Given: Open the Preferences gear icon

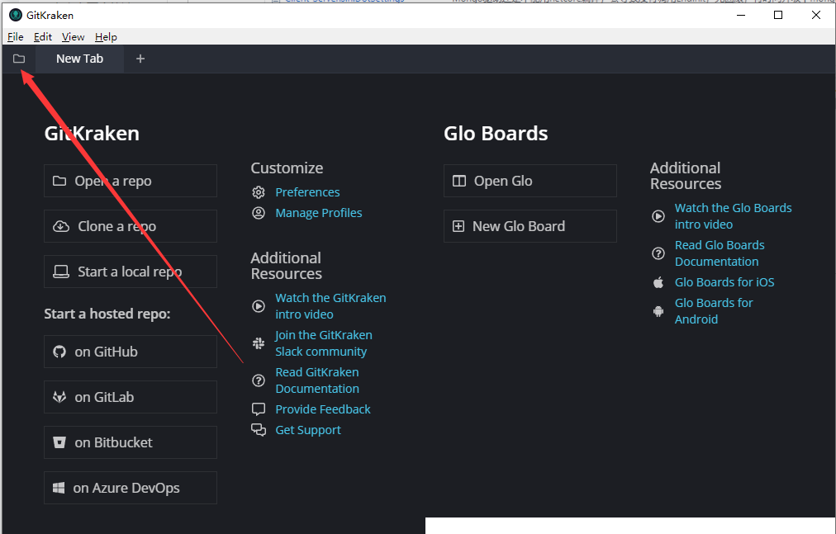Looking at the screenshot, I should pos(259,192).
